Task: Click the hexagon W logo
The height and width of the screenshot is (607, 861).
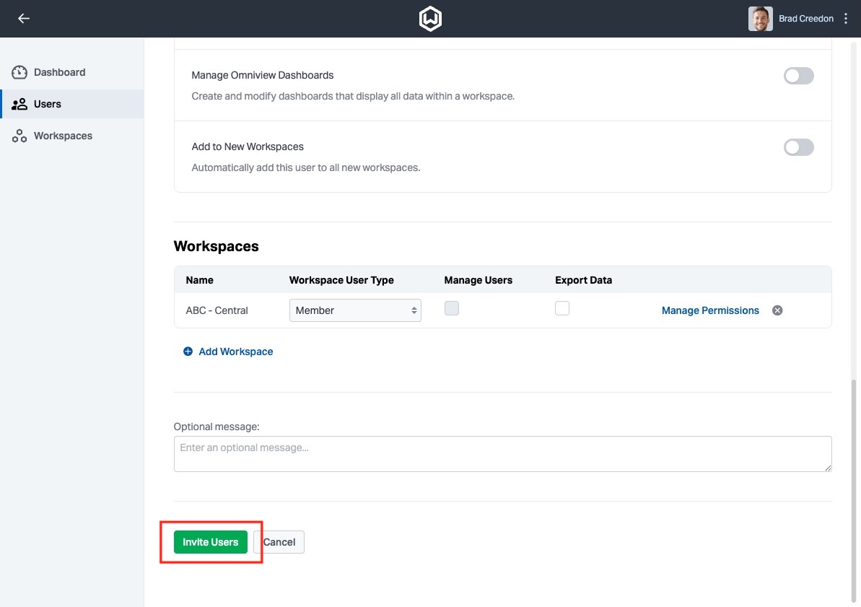Action: (430, 19)
